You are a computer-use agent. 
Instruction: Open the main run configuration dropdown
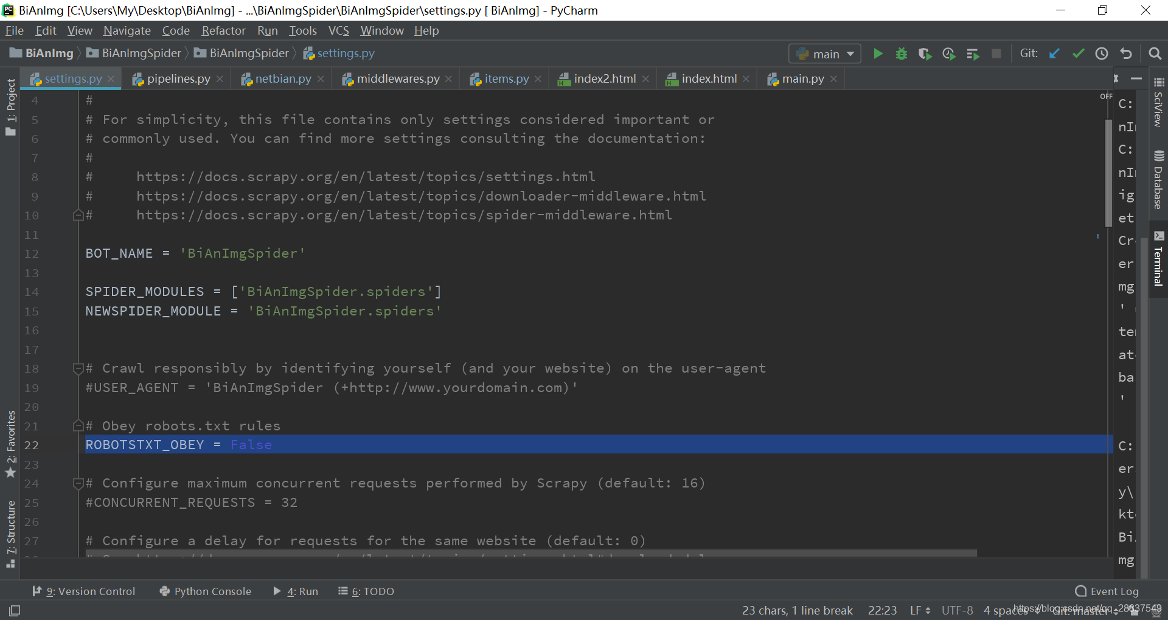pyautogui.click(x=825, y=54)
